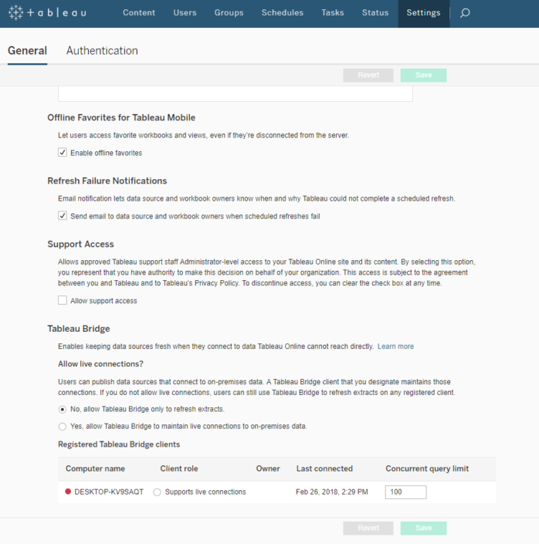
Task: Click the Allow live connections? subheading
Action: point(100,364)
